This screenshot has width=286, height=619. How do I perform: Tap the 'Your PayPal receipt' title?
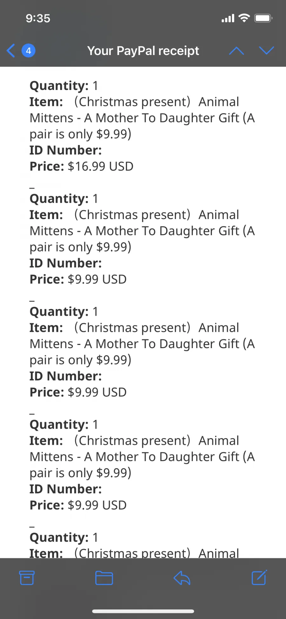[x=143, y=51]
